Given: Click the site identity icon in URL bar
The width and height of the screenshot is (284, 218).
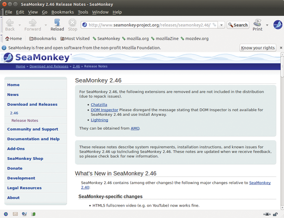Looking at the screenshot, I should click(x=85, y=25).
